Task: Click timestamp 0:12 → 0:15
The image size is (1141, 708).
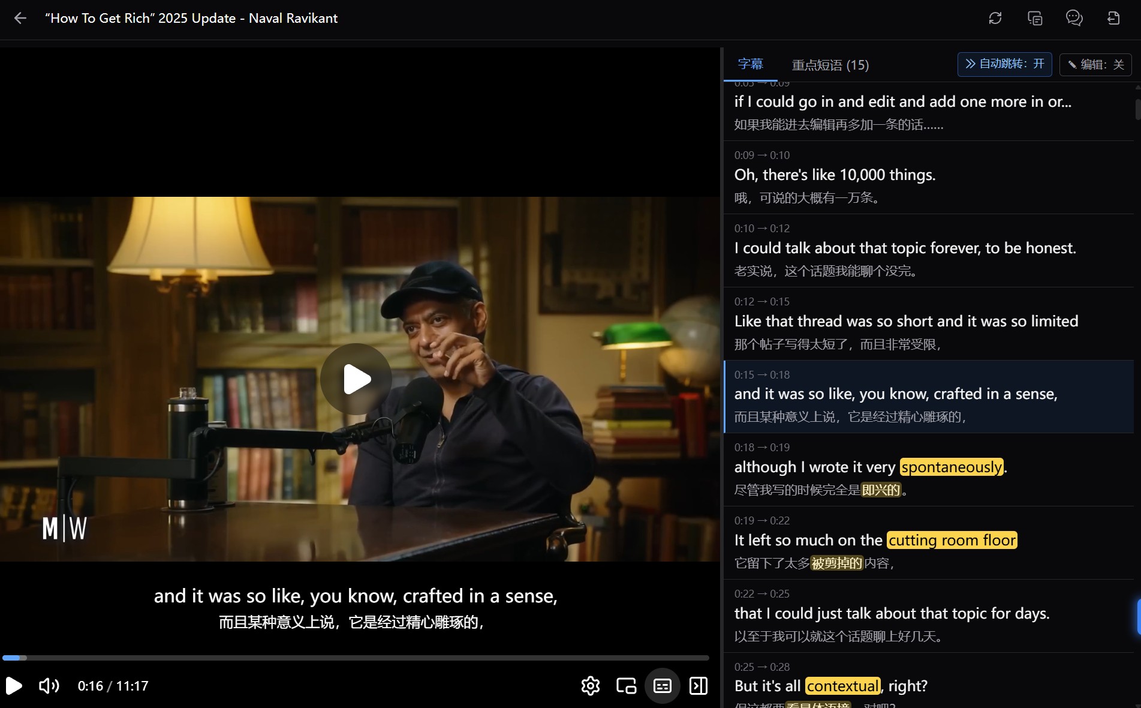Action: [x=762, y=302]
